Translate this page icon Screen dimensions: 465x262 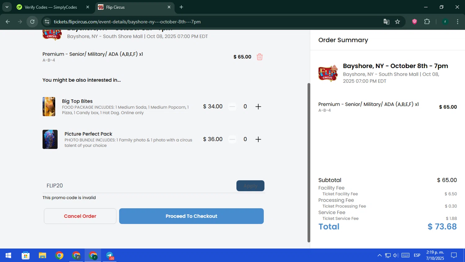click(x=386, y=22)
